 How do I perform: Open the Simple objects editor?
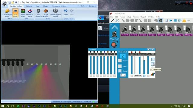[x=55, y=13]
